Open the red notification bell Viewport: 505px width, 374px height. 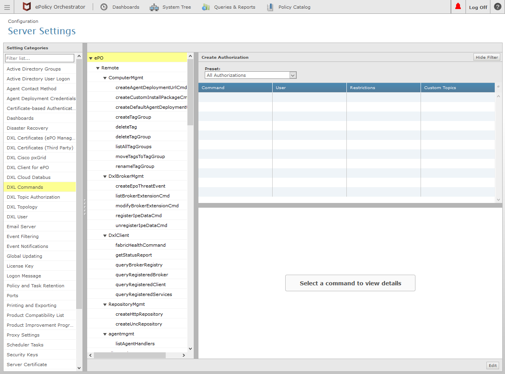click(458, 7)
